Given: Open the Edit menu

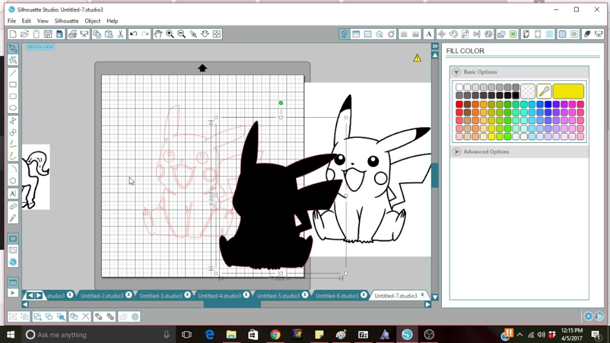Looking at the screenshot, I should pos(26,21).
